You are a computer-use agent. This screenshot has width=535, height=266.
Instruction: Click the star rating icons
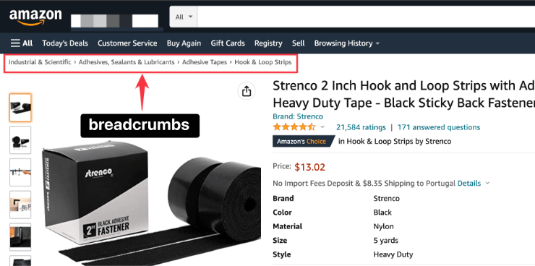[294, 127]
